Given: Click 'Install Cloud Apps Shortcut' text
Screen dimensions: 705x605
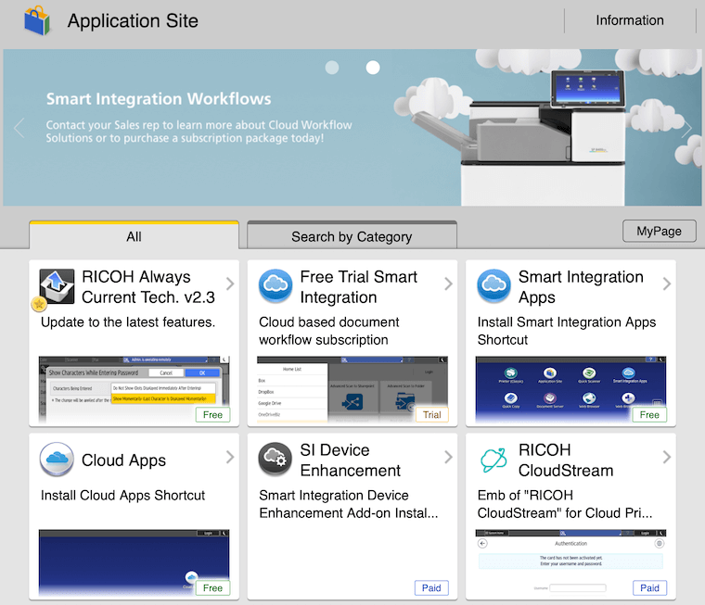Looking at the screenshot, I should click(x=122, y=495).
